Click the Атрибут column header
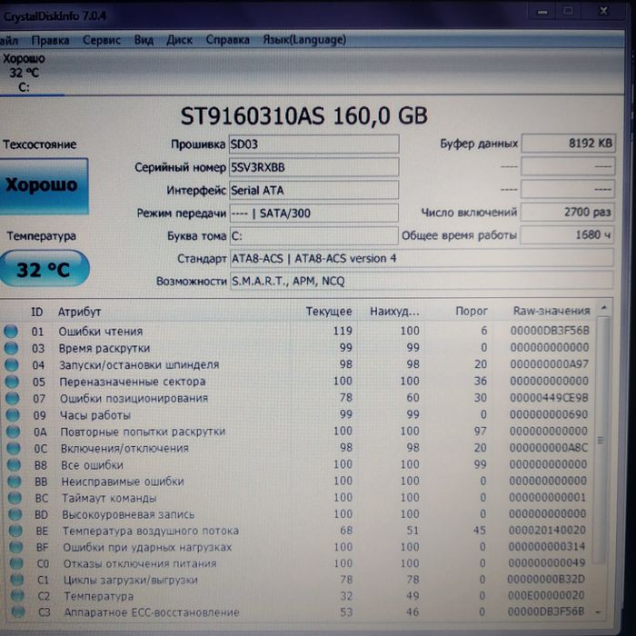 pos(80,312)
